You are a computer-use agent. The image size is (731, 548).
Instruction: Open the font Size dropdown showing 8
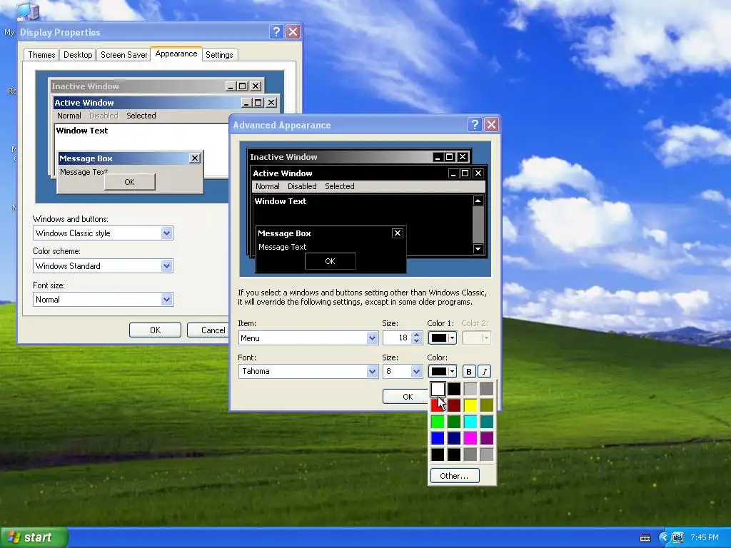416,371
